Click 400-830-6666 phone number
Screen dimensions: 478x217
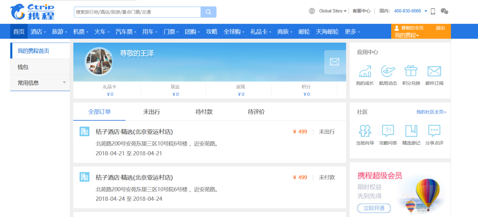(x=407, y=11)
